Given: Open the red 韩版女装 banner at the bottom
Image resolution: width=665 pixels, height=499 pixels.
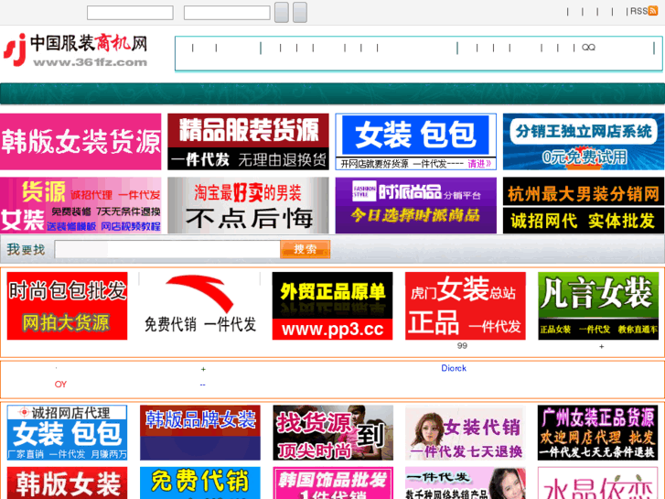Looking at the screenshot, I should (x=67, y=483).
